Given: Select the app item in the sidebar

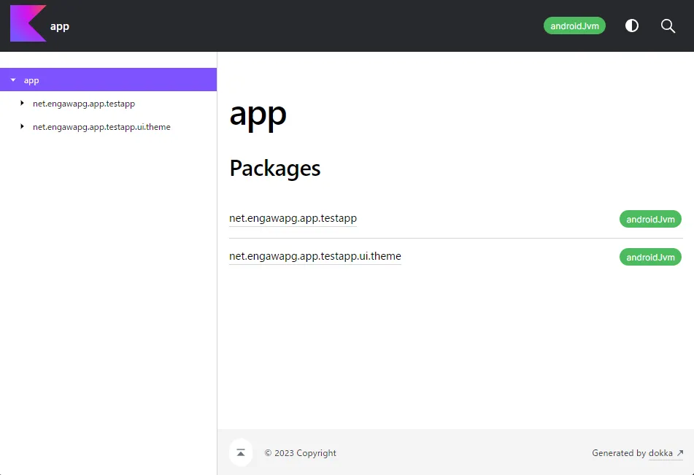Looking at the screenshot, I should 31,80.
